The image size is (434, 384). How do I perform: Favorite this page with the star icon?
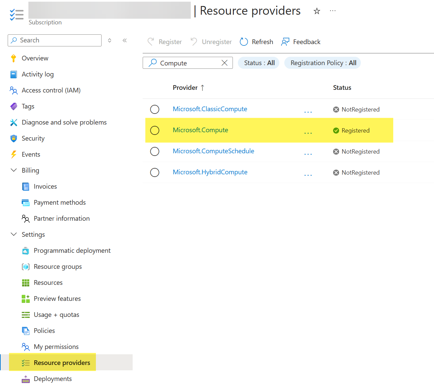pos(317,11)
